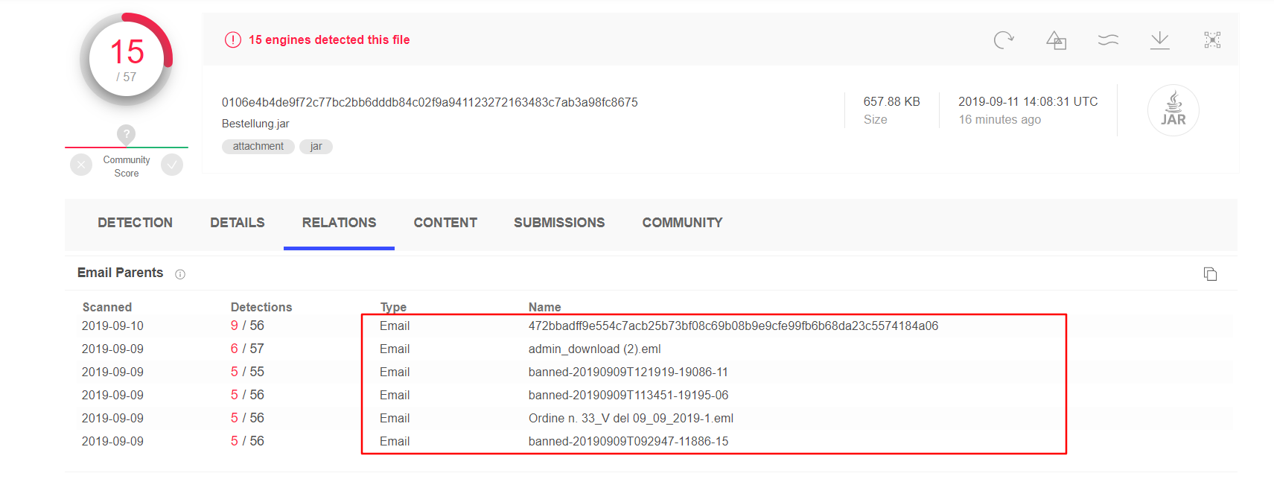Download the file with the download icon
The image size is (1274, 479).
[1160, 40]
